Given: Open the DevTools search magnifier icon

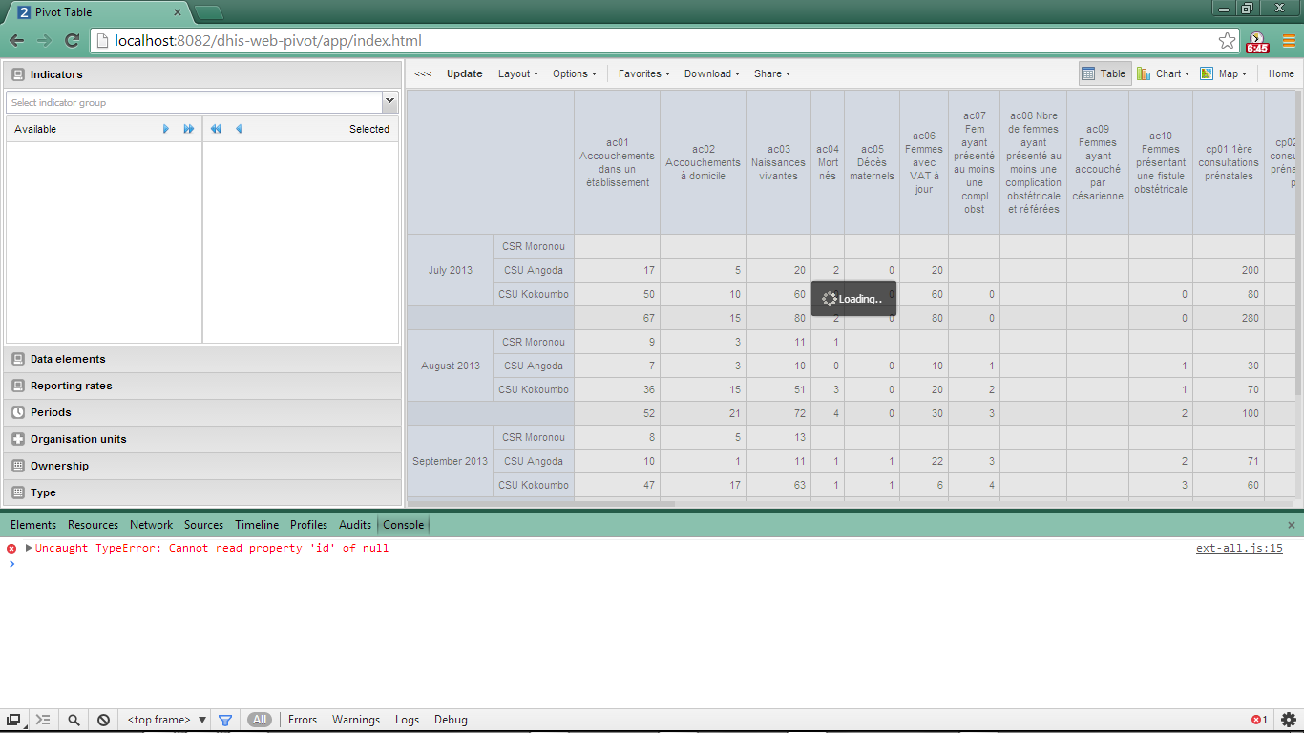Looking at the screenshot, I should [x=74, y=720].
